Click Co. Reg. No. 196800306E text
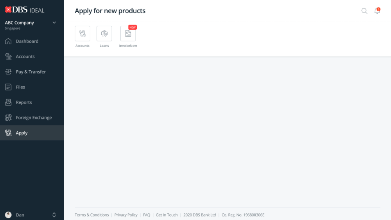Viewport: 391px width, 220px height. [x=243, y=215]
